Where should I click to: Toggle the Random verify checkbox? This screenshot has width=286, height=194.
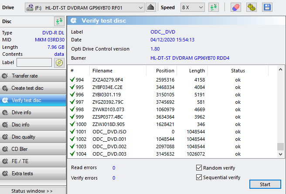click(199, 168)
